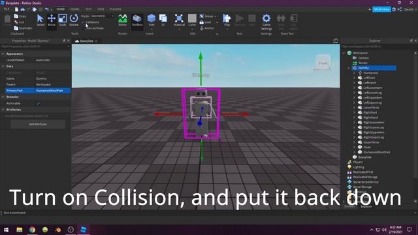This screenshot has height=235, width=418.
Task: Select ReplicatedStorage in Explorer
Action: click(x=365, y=177)
